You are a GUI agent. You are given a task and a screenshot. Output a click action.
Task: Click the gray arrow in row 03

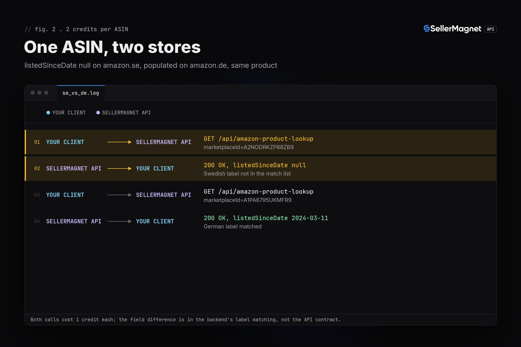coord(119,195)
